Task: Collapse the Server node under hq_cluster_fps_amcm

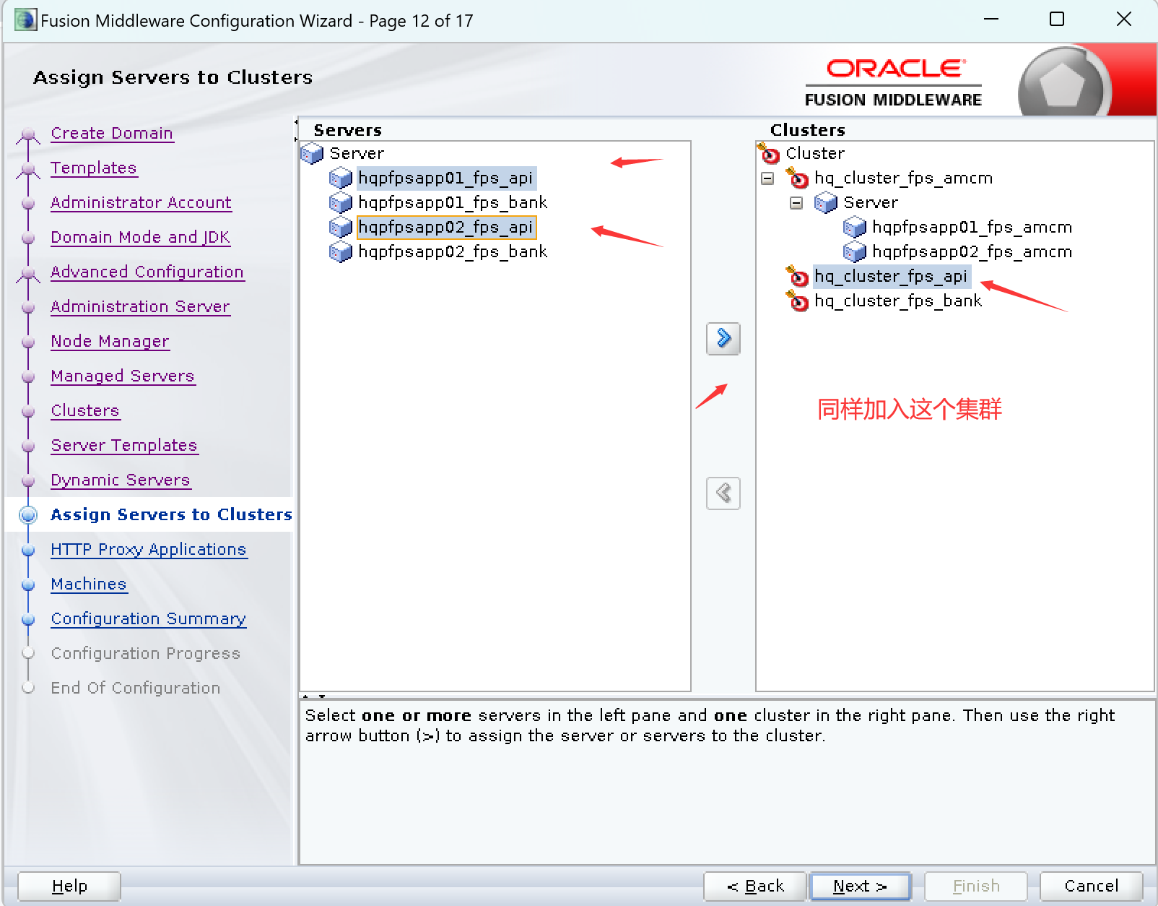Action: (x=796, y=203)
